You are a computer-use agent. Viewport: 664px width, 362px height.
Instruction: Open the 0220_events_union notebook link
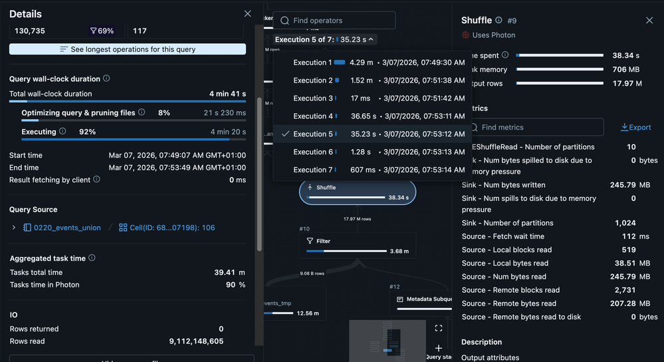[x=62, y=228]
